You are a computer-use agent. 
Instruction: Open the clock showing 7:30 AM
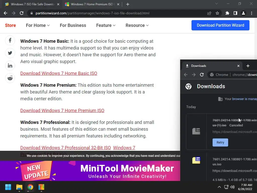coord(245,187)
